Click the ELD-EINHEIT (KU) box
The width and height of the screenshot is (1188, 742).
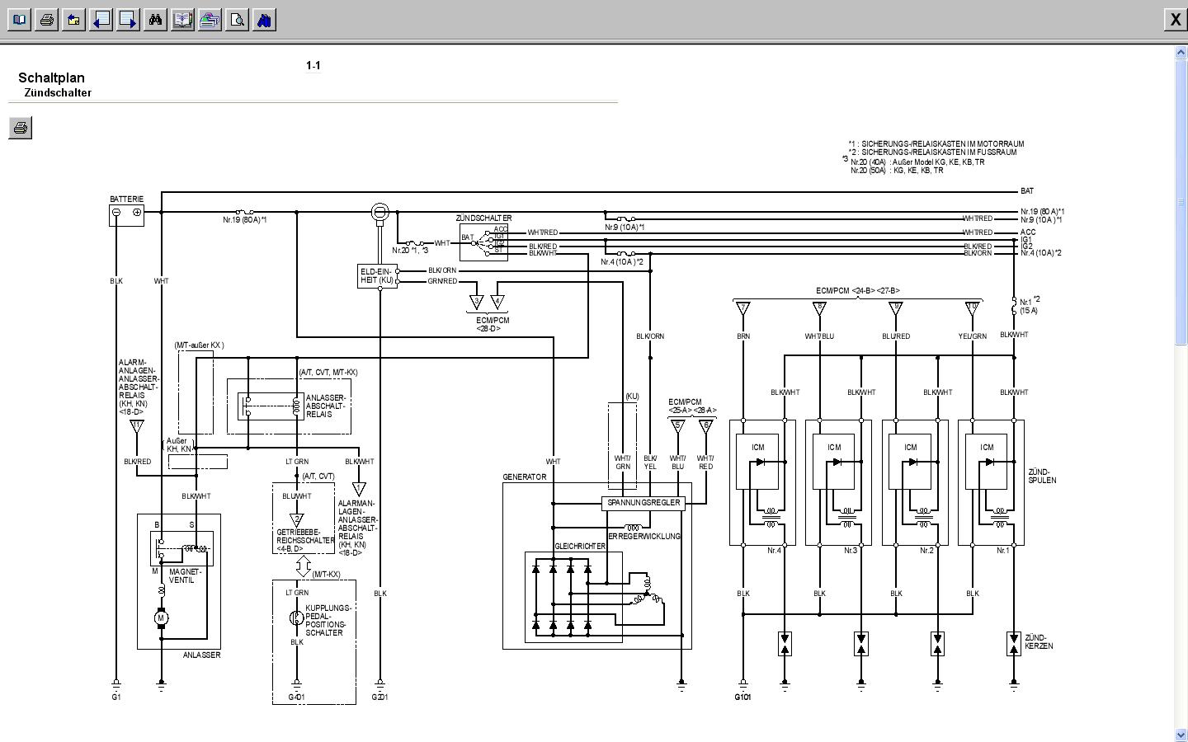click(x=377, y=276)
